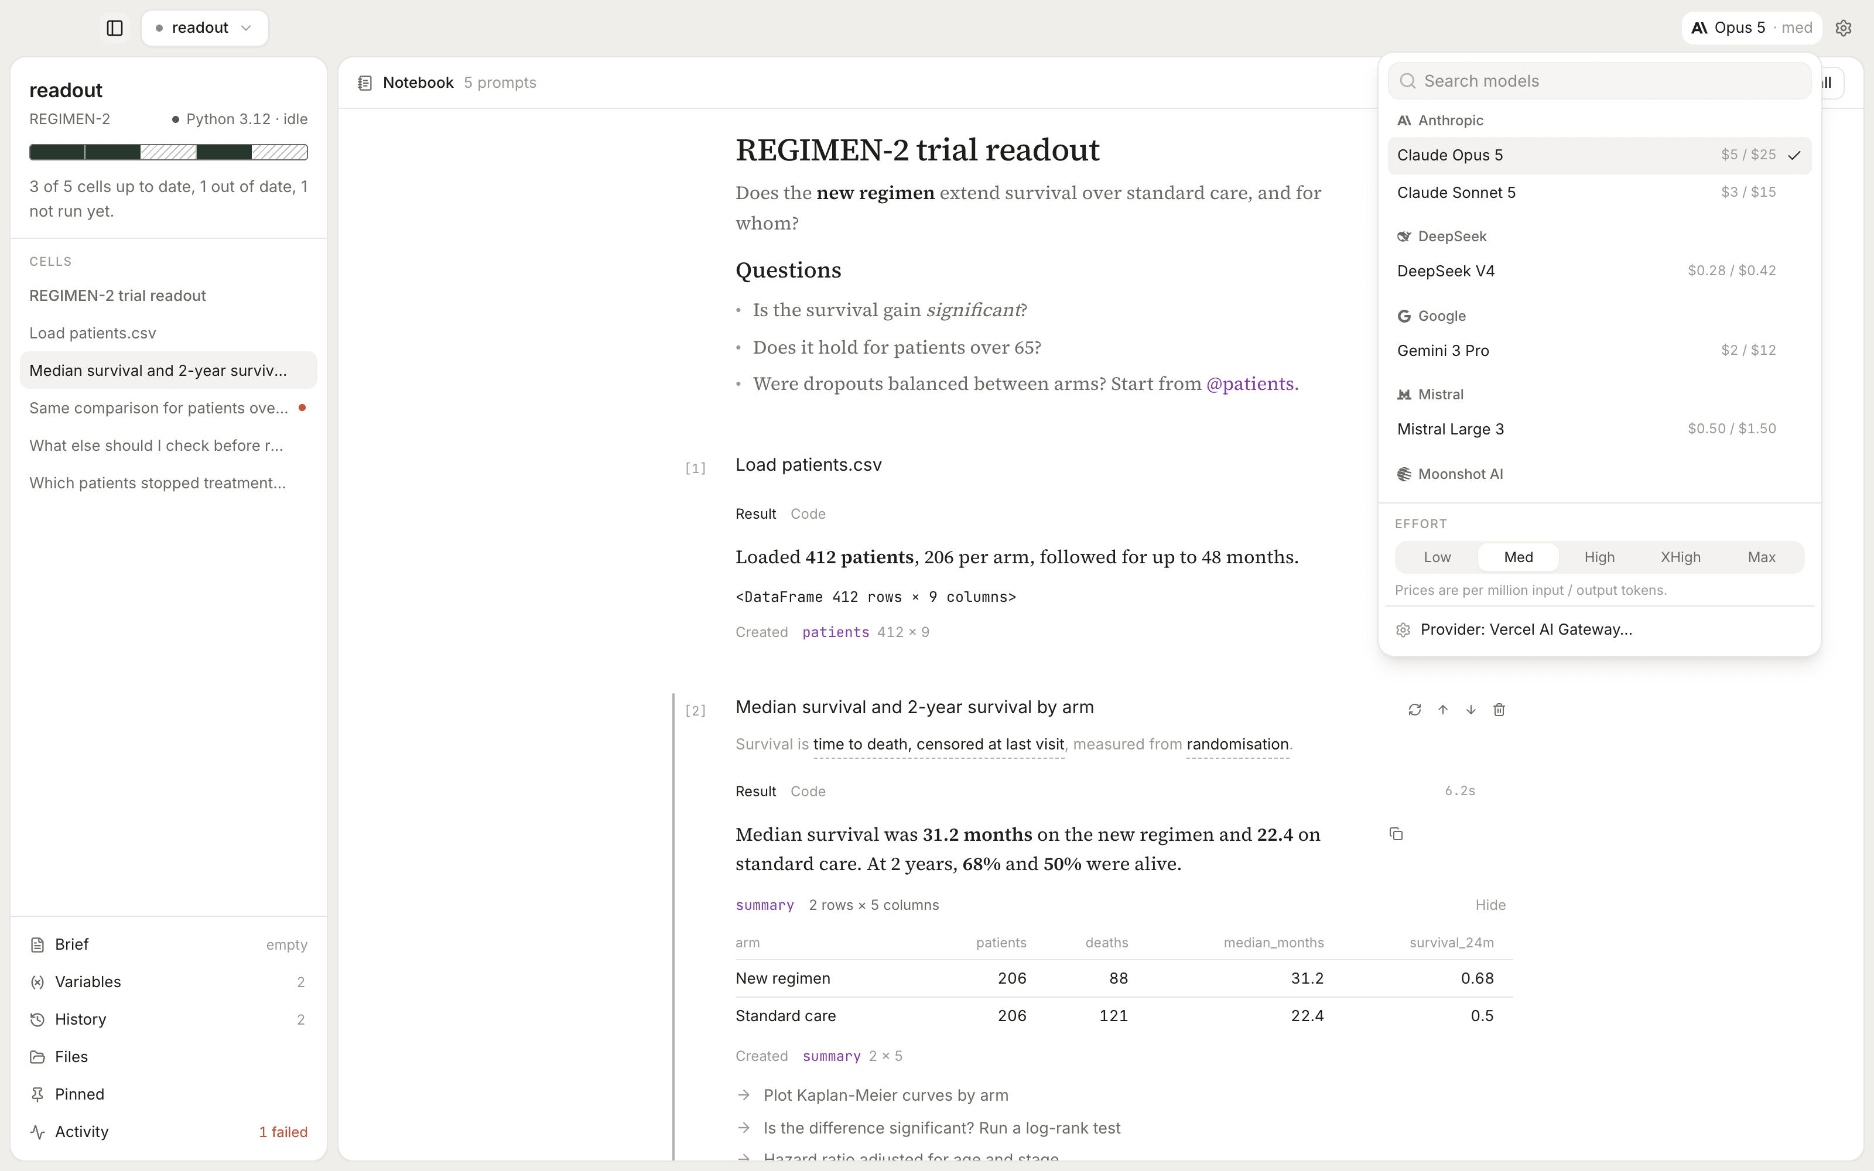This screenshot has width=1874, height=1171.
Task: Click the Notebook icon in header
Action: click(365, 83)
